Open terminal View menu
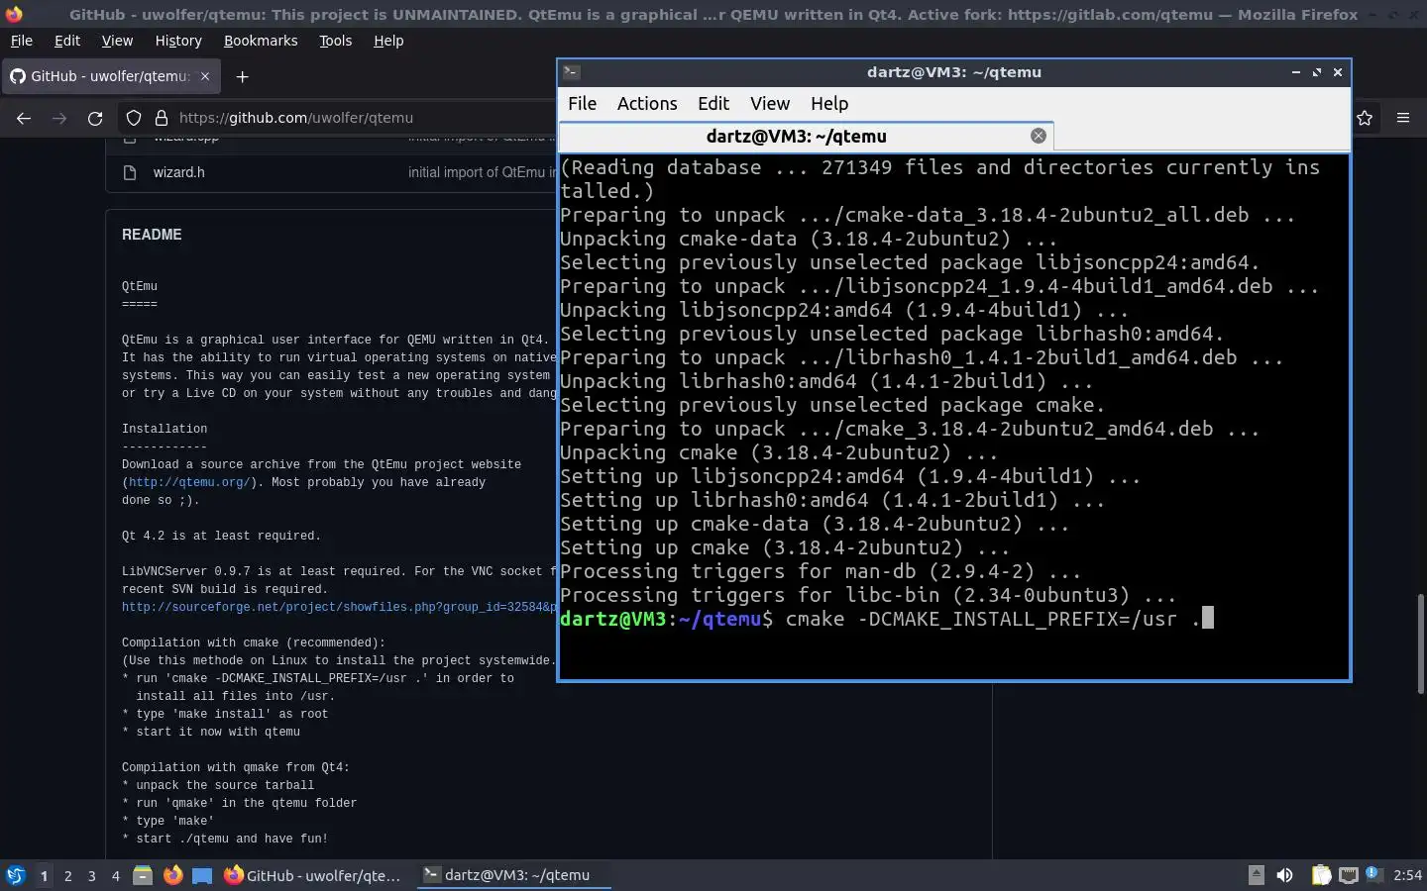This screenshot has height=891, width=1427. pos(770,103)
